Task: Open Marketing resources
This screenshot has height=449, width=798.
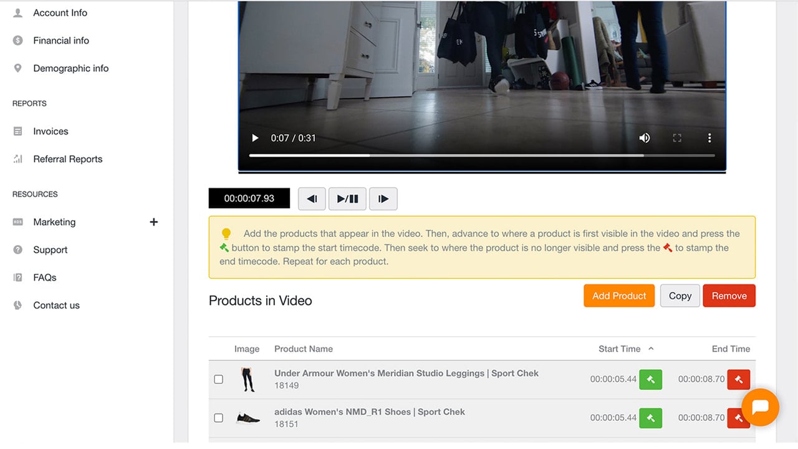Action: point(54,222)
